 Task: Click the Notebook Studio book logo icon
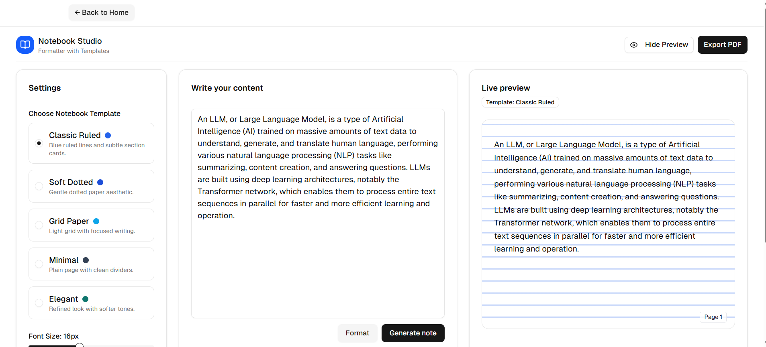pos(25,45)
